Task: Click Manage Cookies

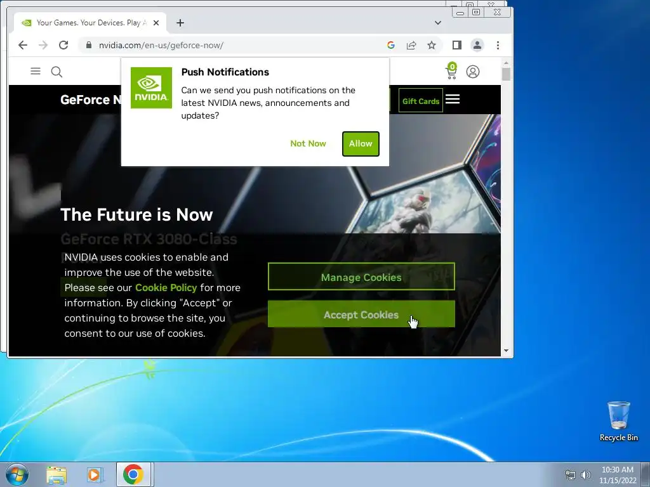Action: (361, 276)
